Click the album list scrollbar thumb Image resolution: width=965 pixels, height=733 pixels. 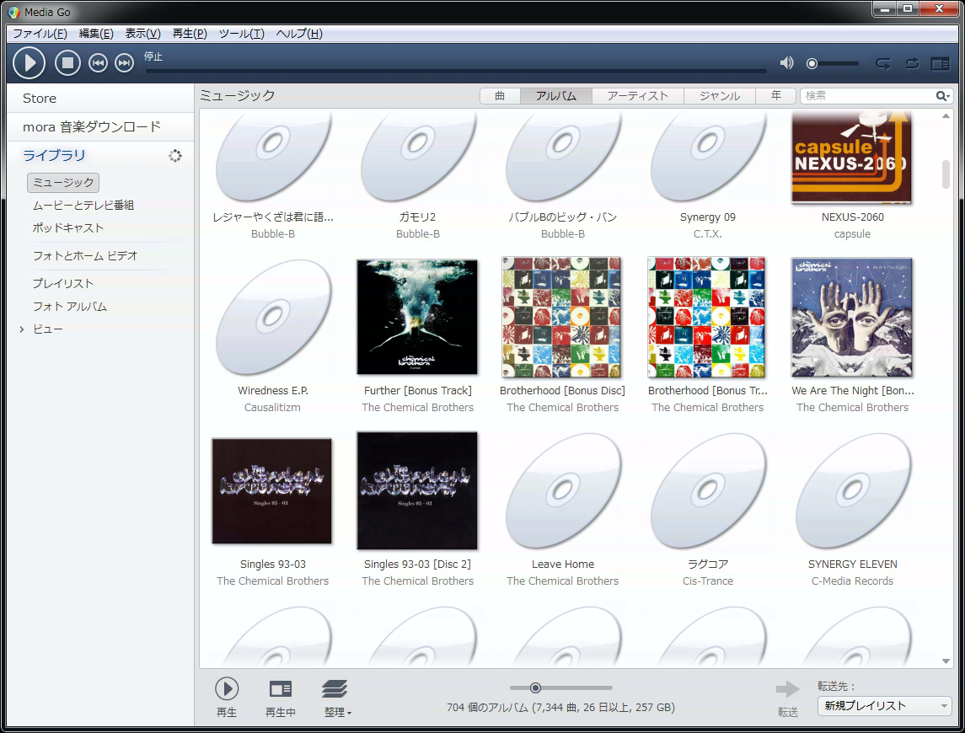[946, 174]
